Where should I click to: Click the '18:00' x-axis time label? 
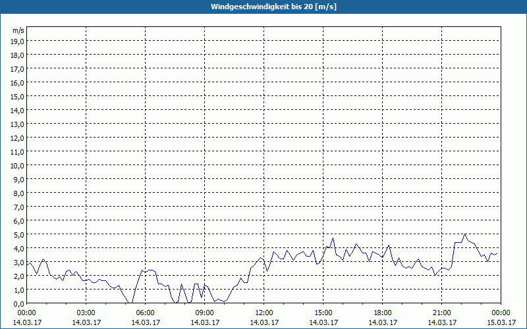tap(383, 313)
